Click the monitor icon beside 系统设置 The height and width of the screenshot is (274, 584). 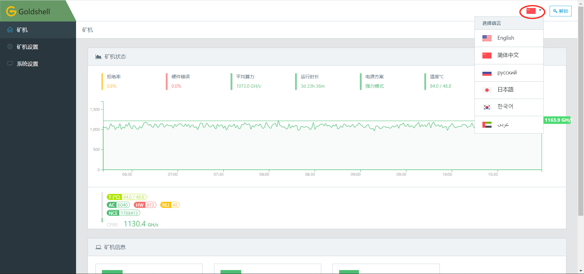pyautogui.click(x=10, y=64)
